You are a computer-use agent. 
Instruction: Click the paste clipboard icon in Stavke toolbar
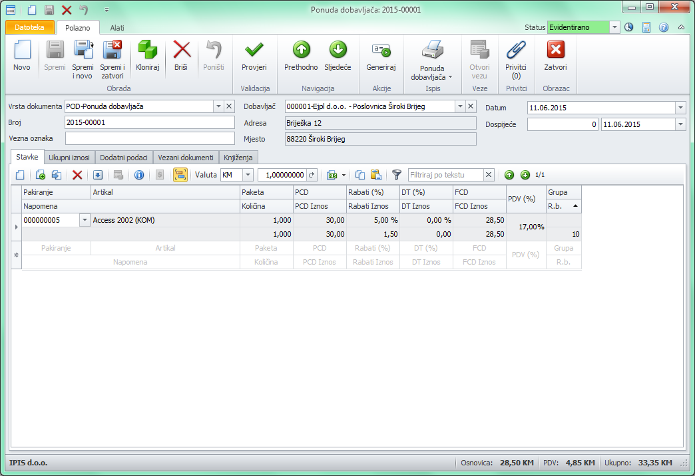376,175
